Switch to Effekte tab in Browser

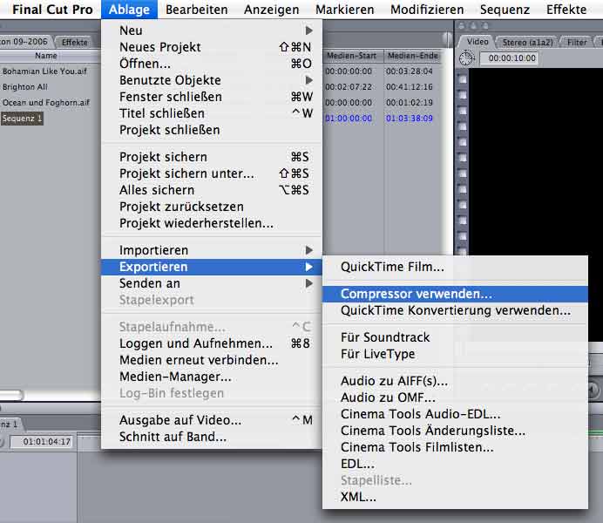pos(75,42)
